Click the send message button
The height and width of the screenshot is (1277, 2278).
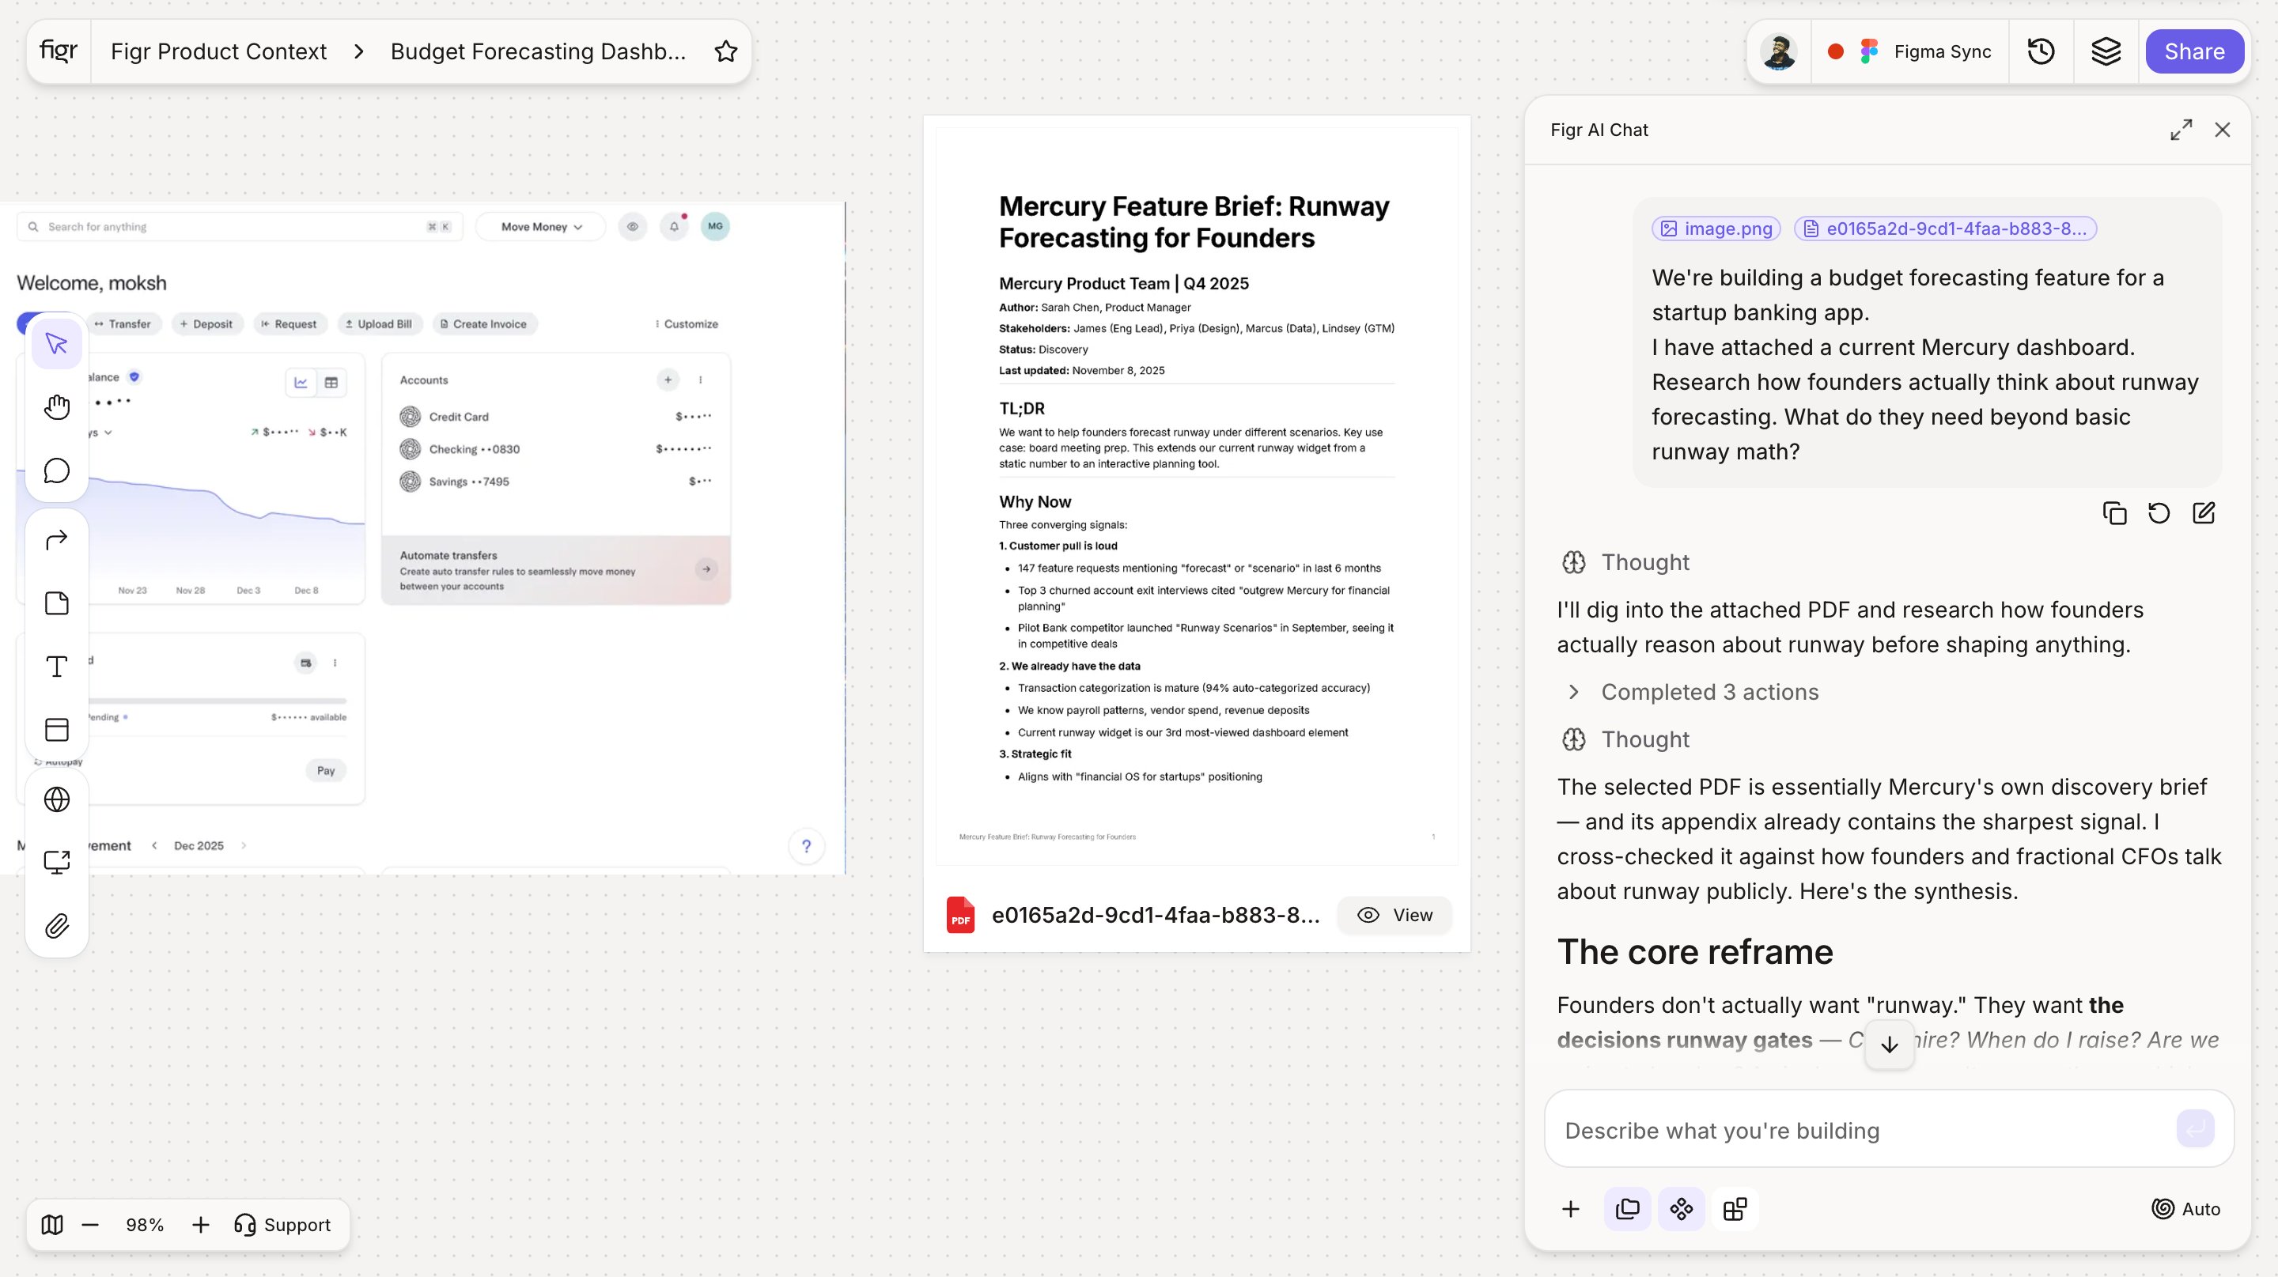[2195, 1128]
